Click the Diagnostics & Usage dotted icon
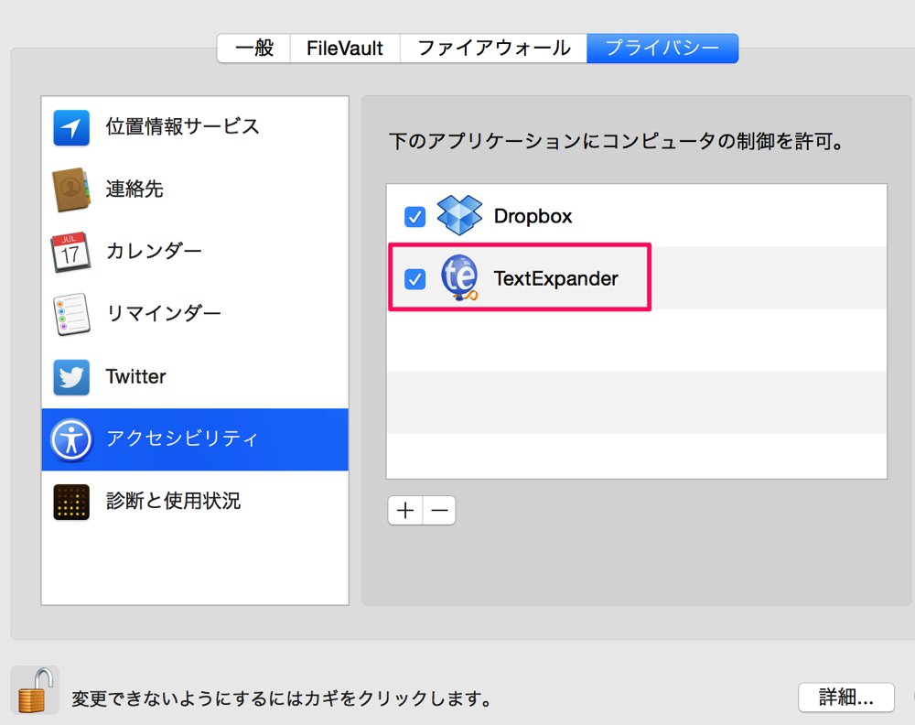 click(x=71, y=502)
